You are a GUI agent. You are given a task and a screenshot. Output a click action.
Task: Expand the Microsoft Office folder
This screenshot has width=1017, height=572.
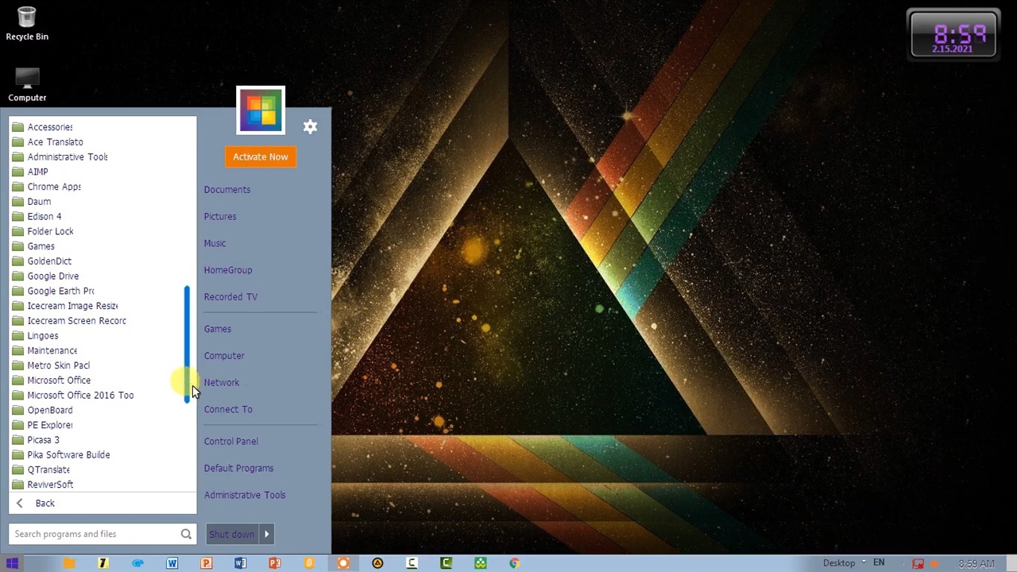[59, 381]
